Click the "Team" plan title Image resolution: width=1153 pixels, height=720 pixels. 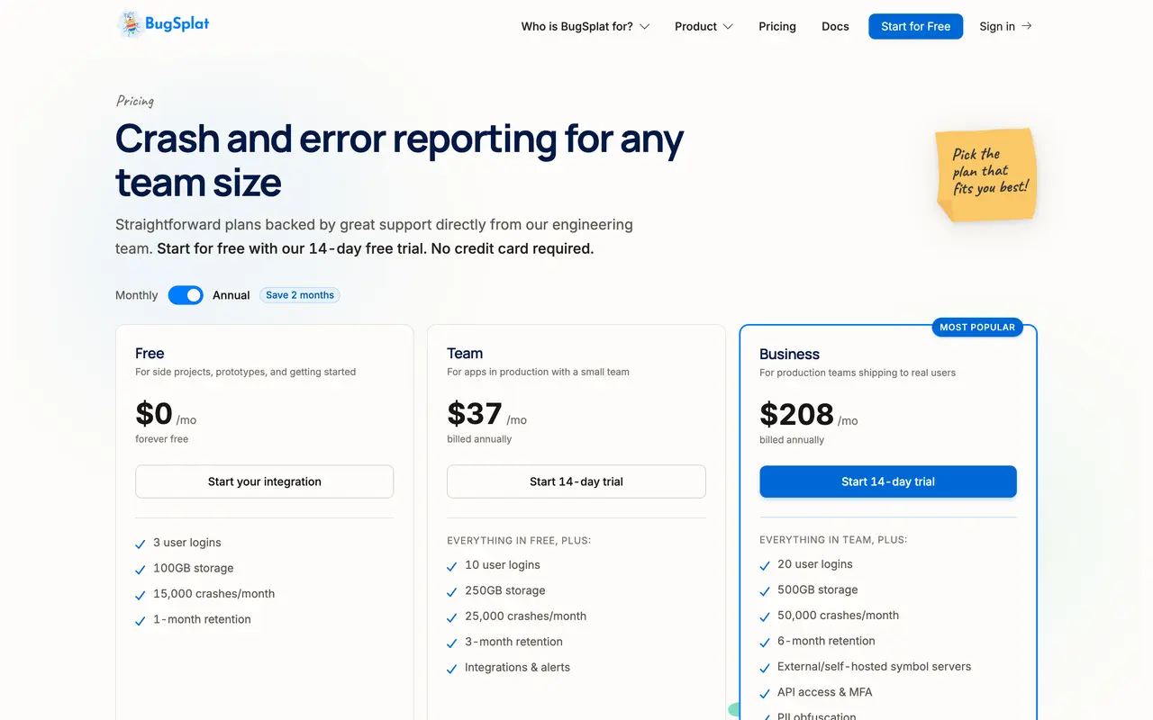click(465, 354)
